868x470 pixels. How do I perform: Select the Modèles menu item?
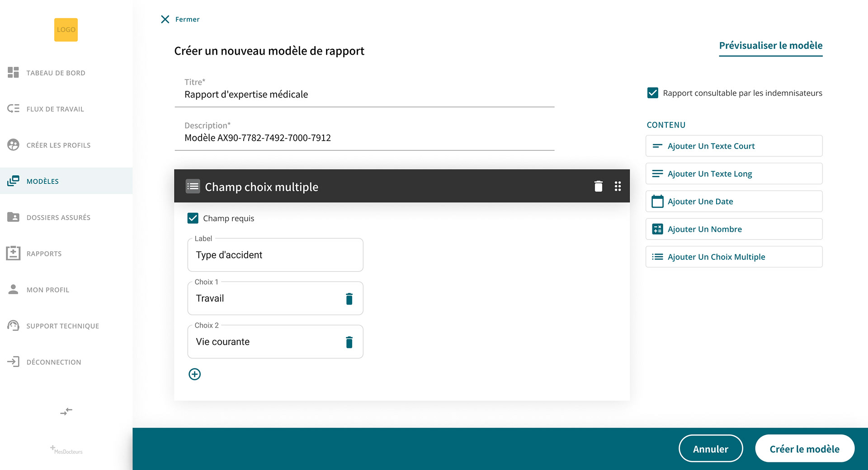(66, 181)
